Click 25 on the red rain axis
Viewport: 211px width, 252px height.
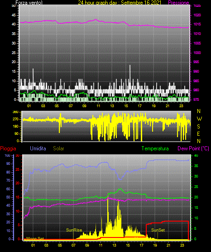tap(18, 169)
